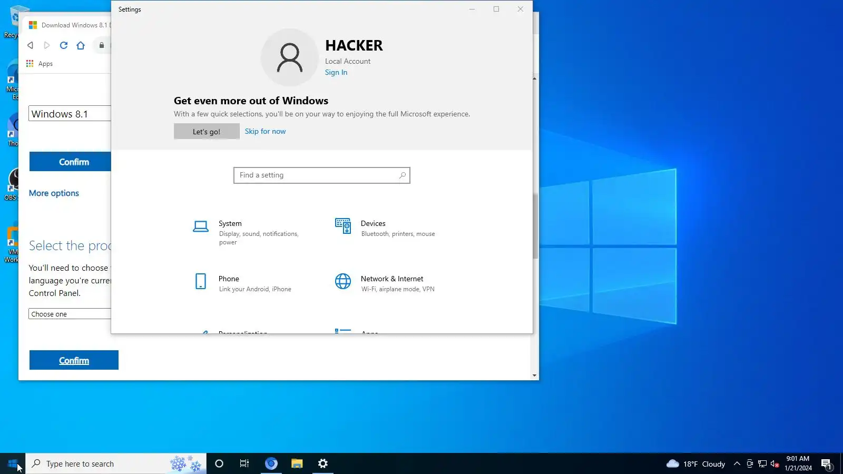
Task: Click the HACKER account name
Action: point(354,46)
